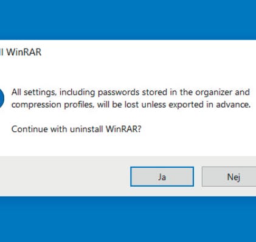Click the gap between Ja and Nej buttons
Viewport: 256px width, 242px height.
coord(198,176)
